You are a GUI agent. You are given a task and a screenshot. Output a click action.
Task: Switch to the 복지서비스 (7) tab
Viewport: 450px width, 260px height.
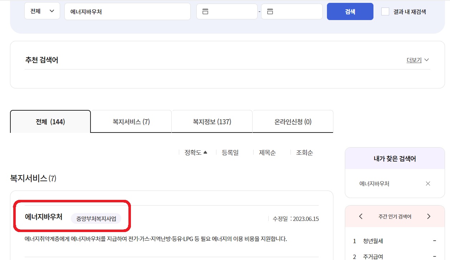[x=131, y=121]
